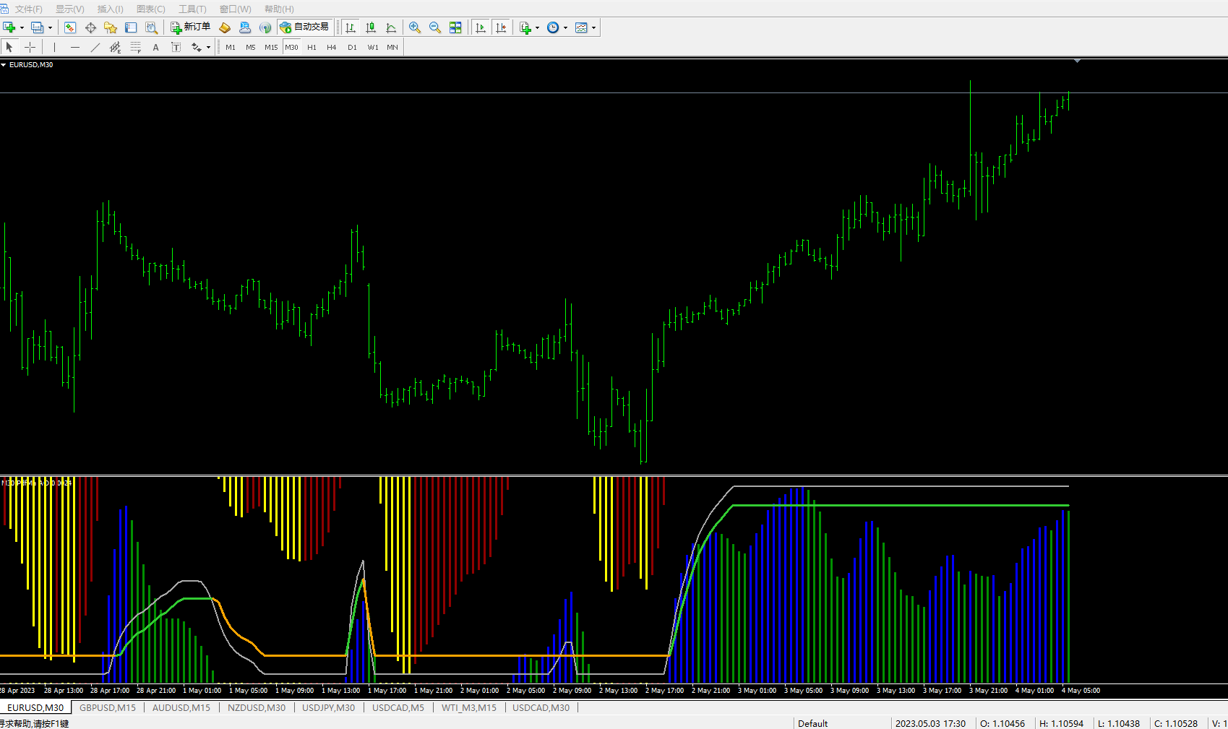Pick the horizontal line drawing tool
This screenshot has height=729, width=1228.
[75, 47]
